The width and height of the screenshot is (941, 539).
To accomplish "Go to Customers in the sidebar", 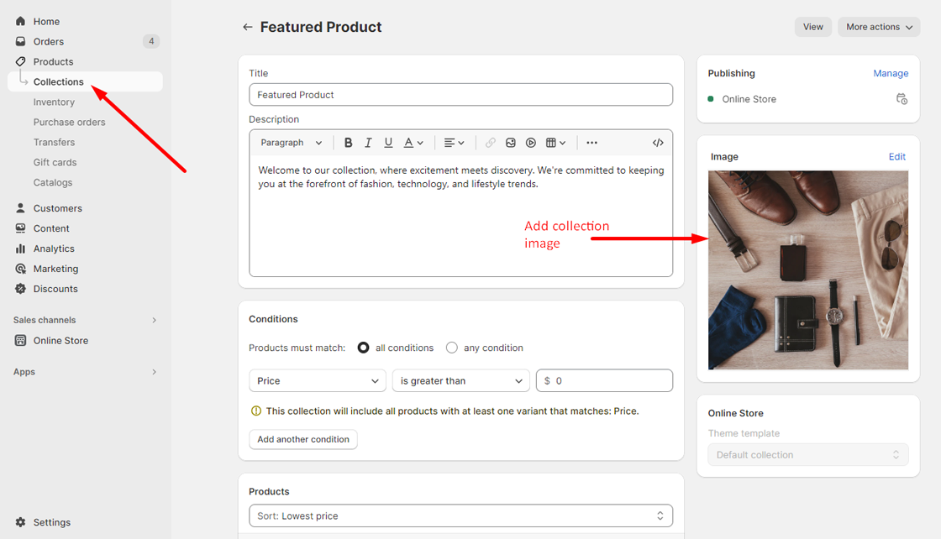I will pos(57,208).
